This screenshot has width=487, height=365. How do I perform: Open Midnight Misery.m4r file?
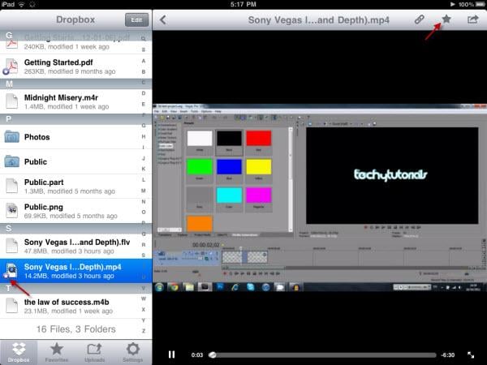(x=75, y=101)
